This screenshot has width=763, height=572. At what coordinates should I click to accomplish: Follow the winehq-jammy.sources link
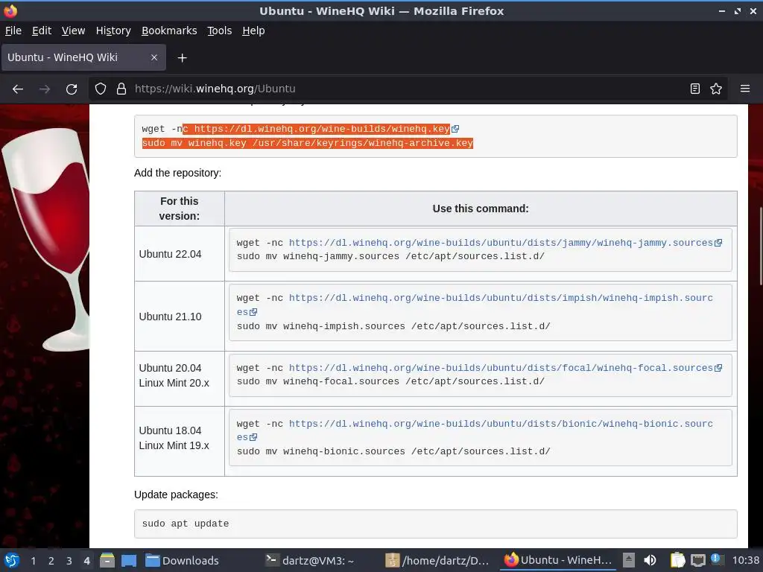501,243
